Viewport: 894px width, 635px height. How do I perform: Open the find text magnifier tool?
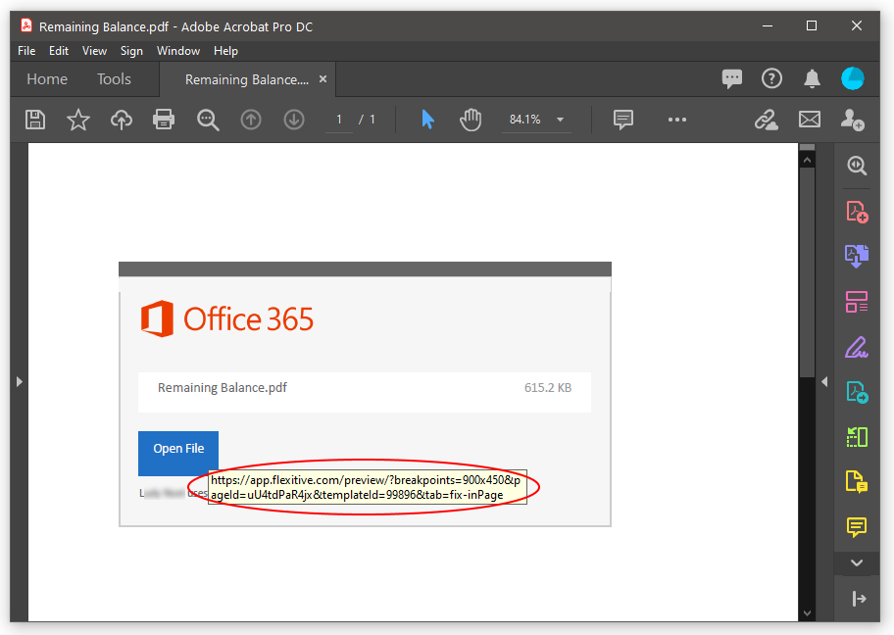tap(208, 121)
